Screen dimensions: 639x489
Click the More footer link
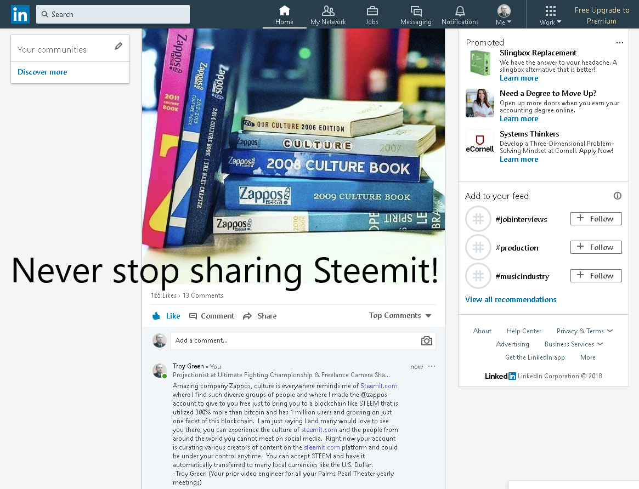coord(587,357)
